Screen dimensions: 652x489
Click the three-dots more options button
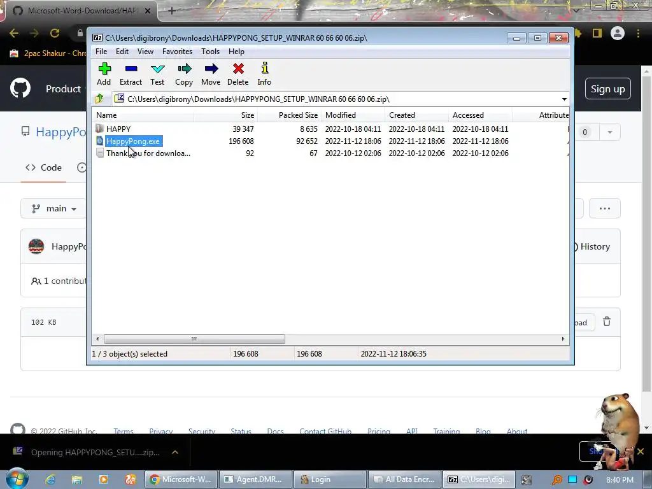pyautogui.click(x=605, y=208)
